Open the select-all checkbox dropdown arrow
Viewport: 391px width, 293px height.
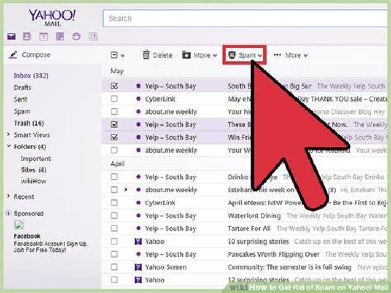point(122,55)
